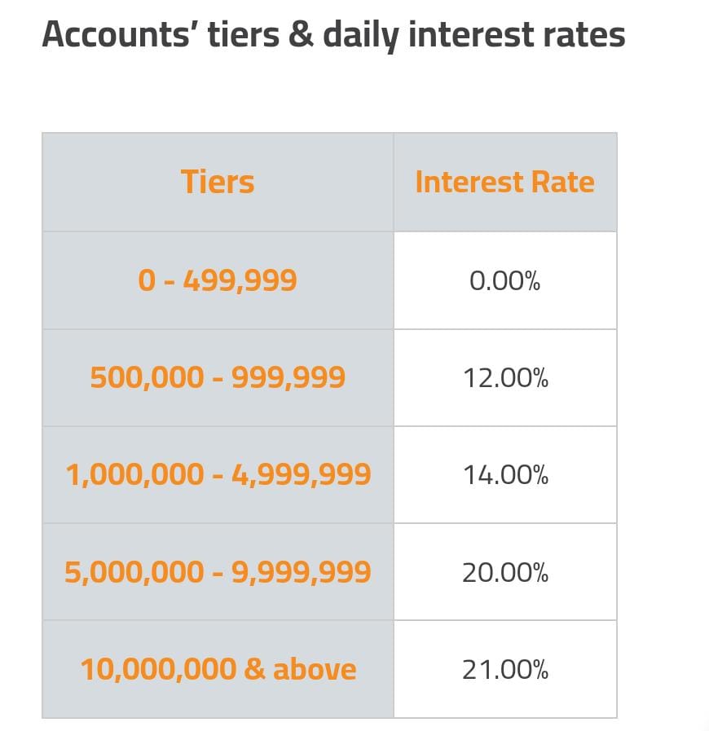
Task: Select the 21.00% interest rate cell
Action: pyautogui.click(x=505, y=670)
